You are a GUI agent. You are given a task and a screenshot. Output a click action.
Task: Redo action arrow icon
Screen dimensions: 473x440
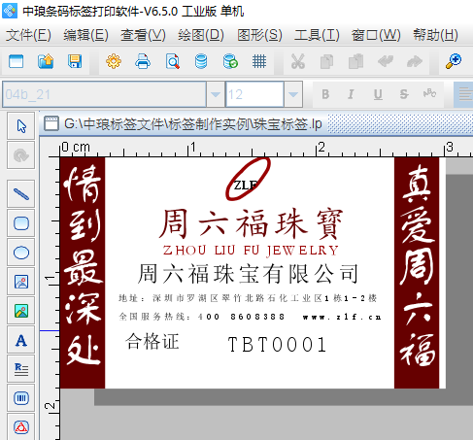(x=415, y=61)
